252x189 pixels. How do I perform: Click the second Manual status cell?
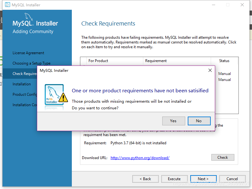pos(225,80)
